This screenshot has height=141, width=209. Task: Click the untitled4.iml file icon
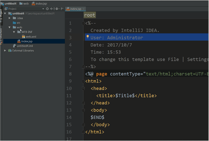click(14, 46)
